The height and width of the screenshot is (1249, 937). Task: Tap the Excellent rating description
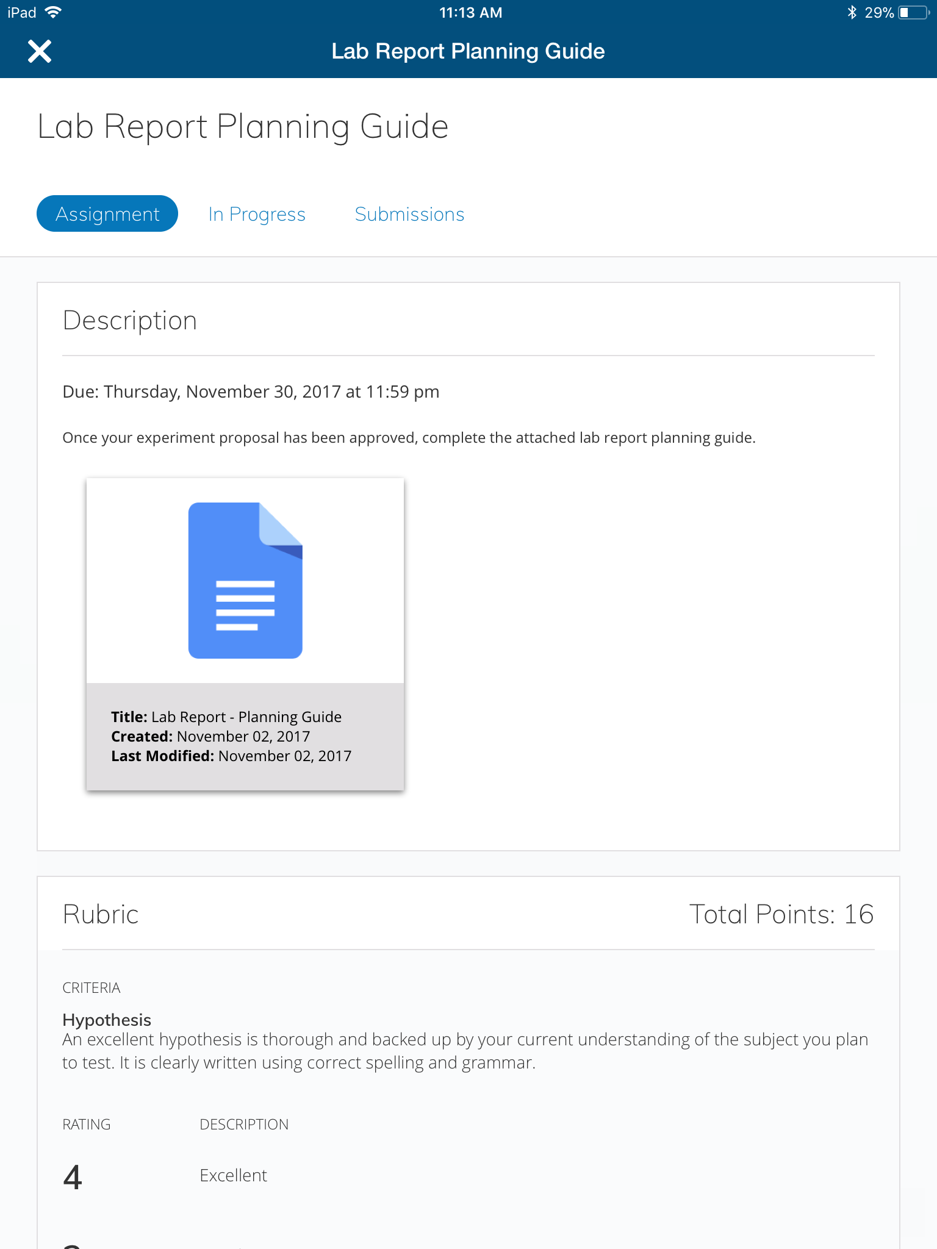(233, 1175)
